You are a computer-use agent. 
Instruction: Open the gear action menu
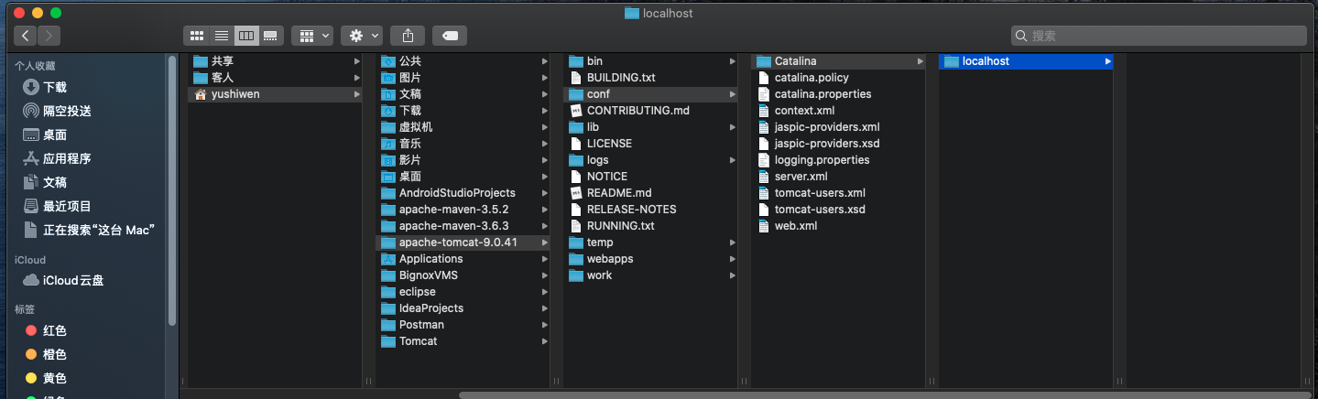coord(362,36)
